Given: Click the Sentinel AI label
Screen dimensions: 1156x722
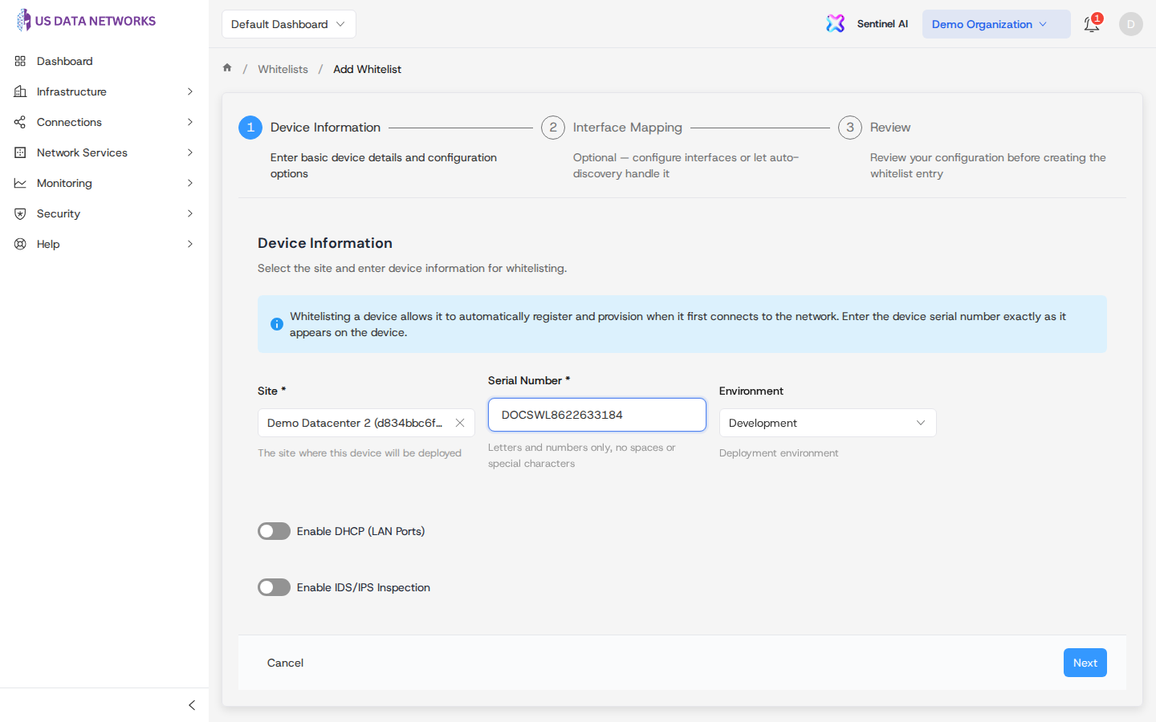Looking at the screenshot, I should tap(882, 24).
